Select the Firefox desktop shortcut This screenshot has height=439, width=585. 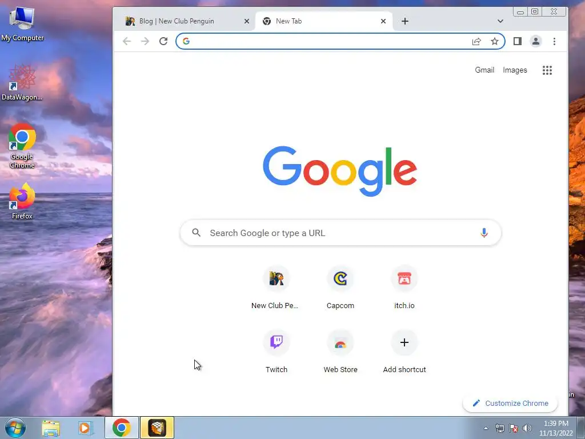[22, 202]
